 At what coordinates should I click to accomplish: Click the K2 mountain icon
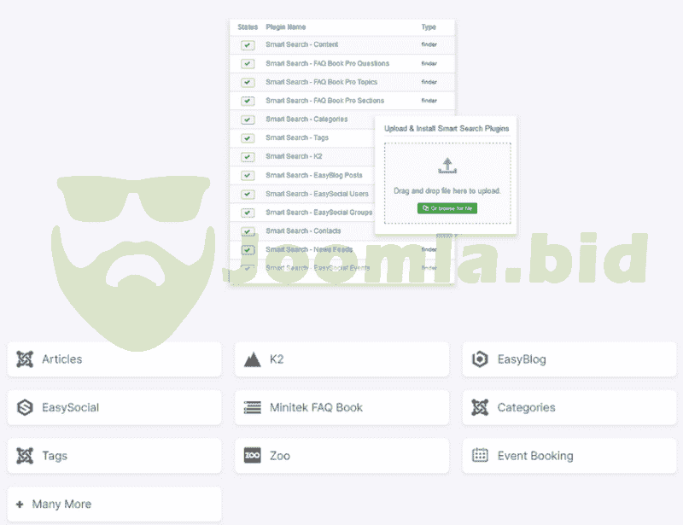(x=252, y=359)
